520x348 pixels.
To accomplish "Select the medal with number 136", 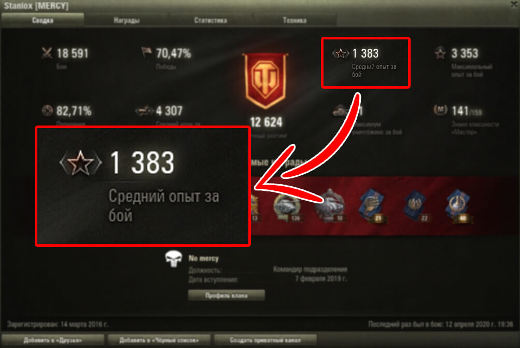I will tap(287, 207).
